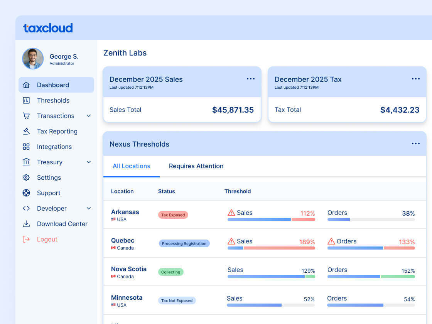Click the Arkansas Sales progress bar
432x324 pixels.
pos(271,219)
